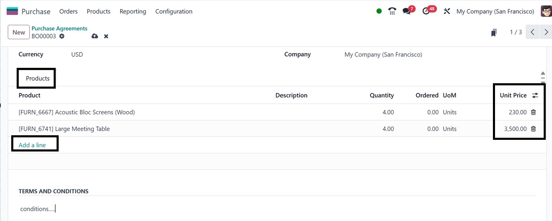The height and width of the screenshot is (221, 552).
Task: Open the messages chat icon
Action: pyautogui.click(x=406, y=11)
